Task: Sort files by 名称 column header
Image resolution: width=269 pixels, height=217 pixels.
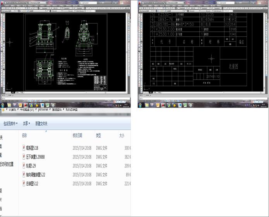Action: [24, 135]
